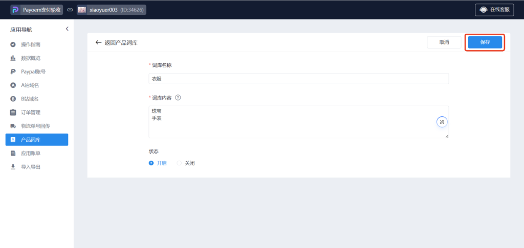Click the 取消 button
524x248 pixels.
(x=444, y=42)
